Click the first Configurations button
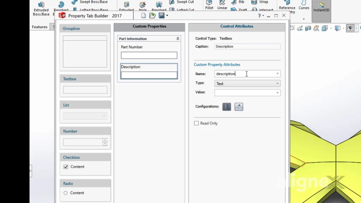The width and height of the screenshot is (361, 203). click(x=226, y=106)
